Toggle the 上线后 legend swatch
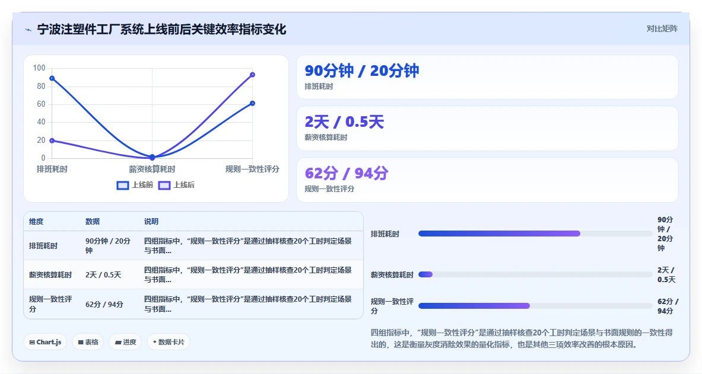 [164, 185]
